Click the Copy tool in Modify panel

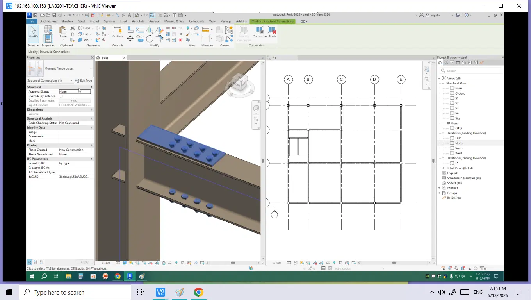140,38
